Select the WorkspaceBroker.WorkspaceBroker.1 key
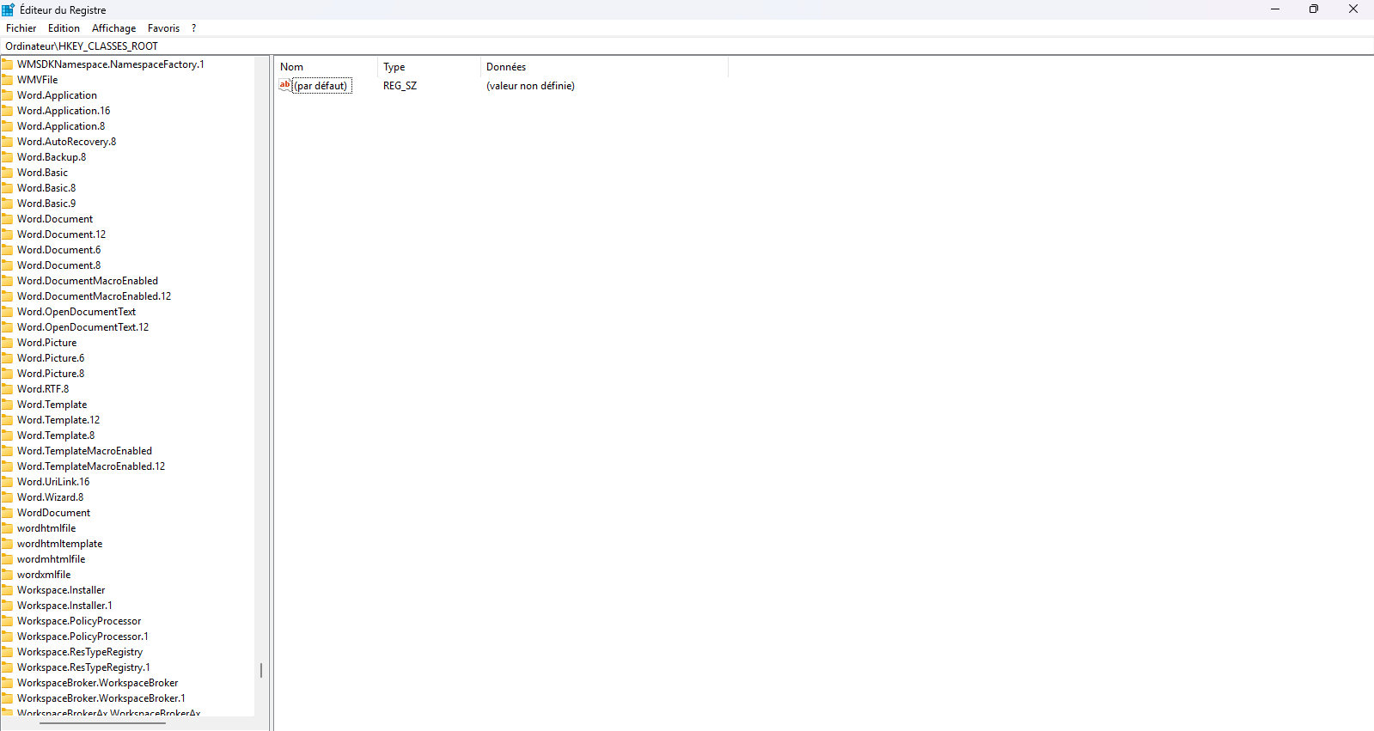Image resolution: width=1374 pixels, height=731 pixels. click(101, 698)
